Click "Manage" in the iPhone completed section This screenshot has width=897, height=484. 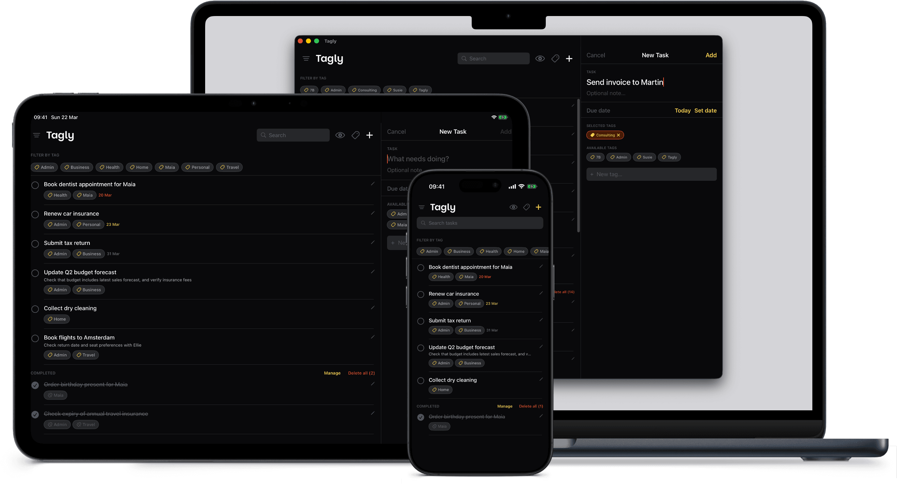(x=505, y=406)
